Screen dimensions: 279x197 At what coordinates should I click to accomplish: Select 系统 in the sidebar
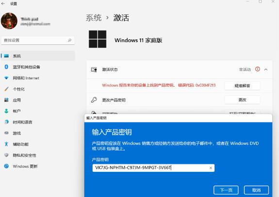coord(38,56)
